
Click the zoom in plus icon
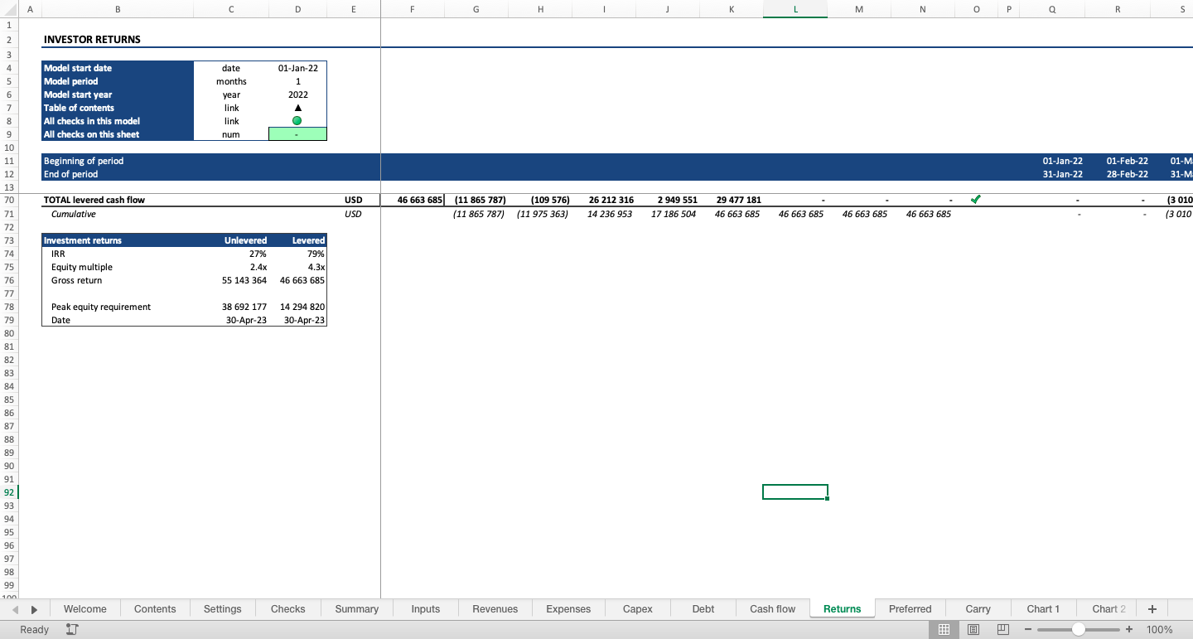point(1129,629)
